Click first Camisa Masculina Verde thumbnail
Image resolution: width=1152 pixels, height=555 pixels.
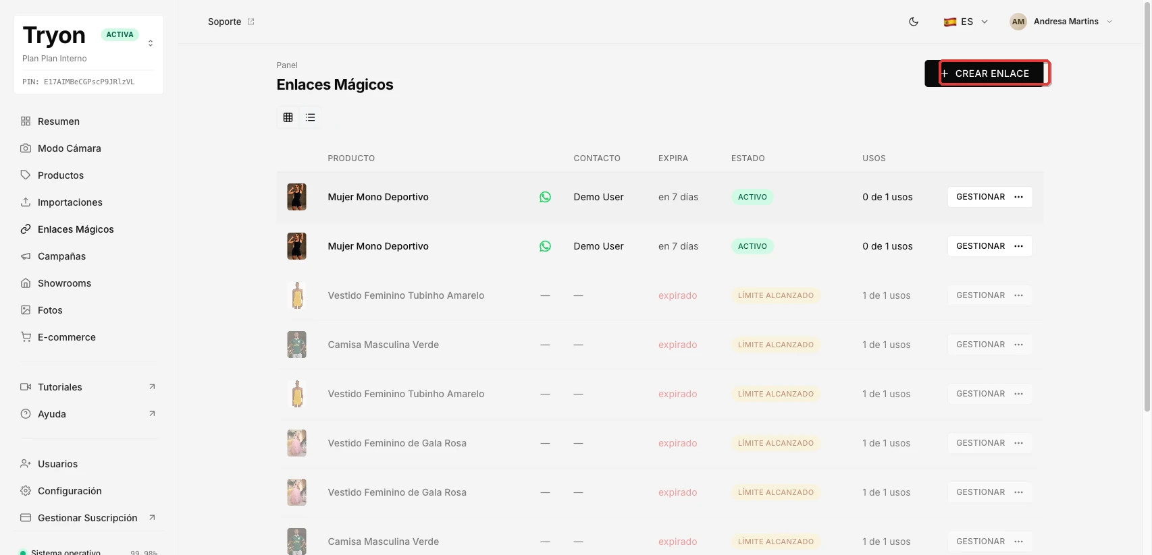(x=296, y=345)
